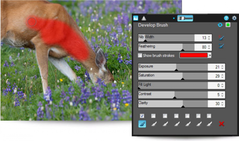Uncheck the first brush checkbox
This screenshot has width=239, height=141.
pyautogui.click(x=142, y=116)
